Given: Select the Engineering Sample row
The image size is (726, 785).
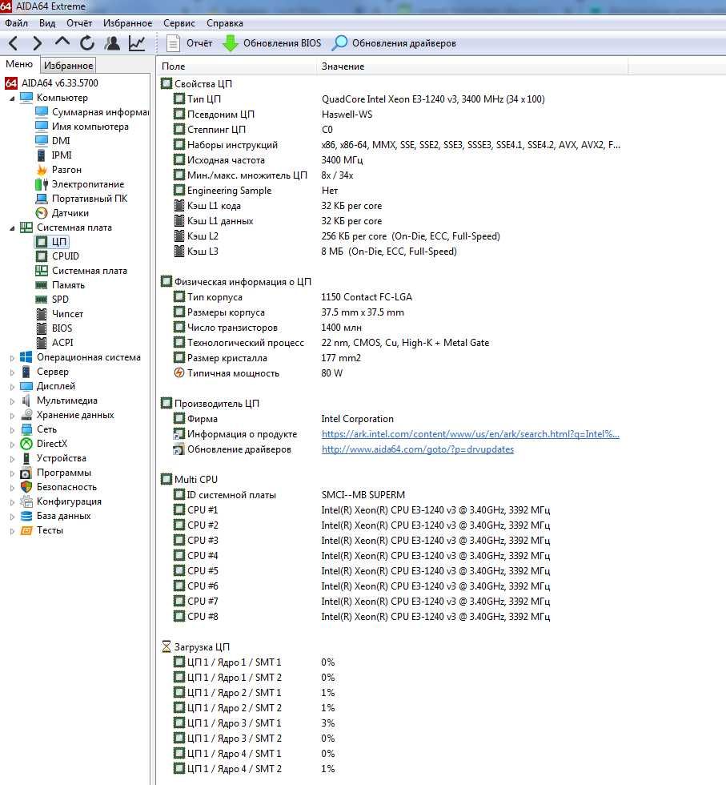Looking at the screenshot, I should (255, 191).
